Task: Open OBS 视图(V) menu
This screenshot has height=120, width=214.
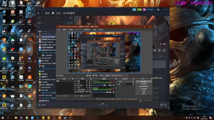Action: click(71, 30)
